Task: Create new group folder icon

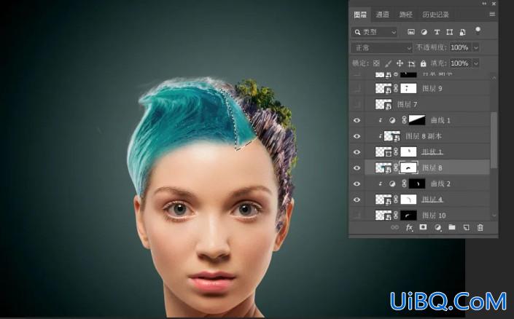Action: (452, 227)
